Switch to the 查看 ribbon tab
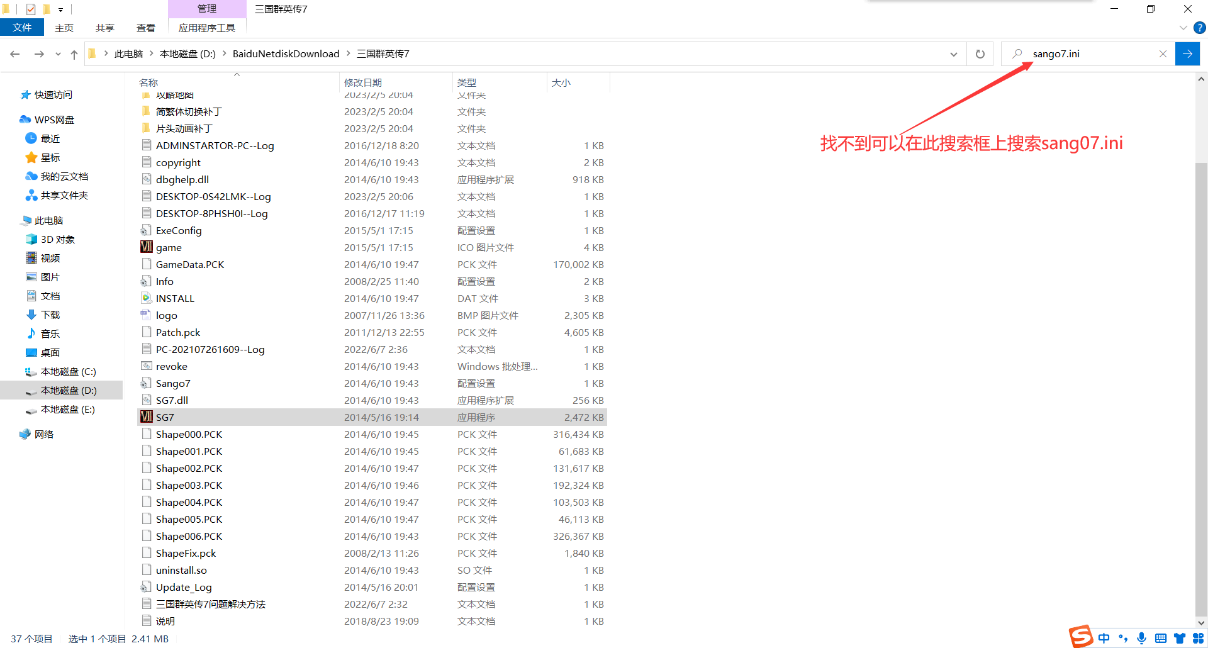Image resolution: width=1208 pixels, height=648 pixels. (146, 28)
